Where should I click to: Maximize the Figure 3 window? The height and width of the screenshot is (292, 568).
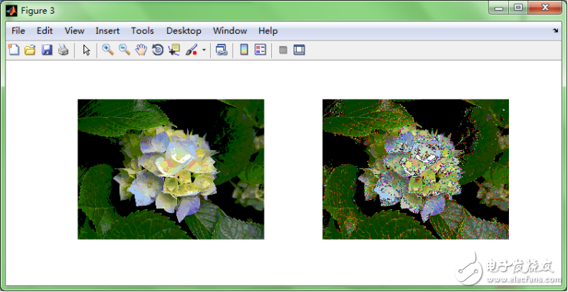click(x=518, y=8)
